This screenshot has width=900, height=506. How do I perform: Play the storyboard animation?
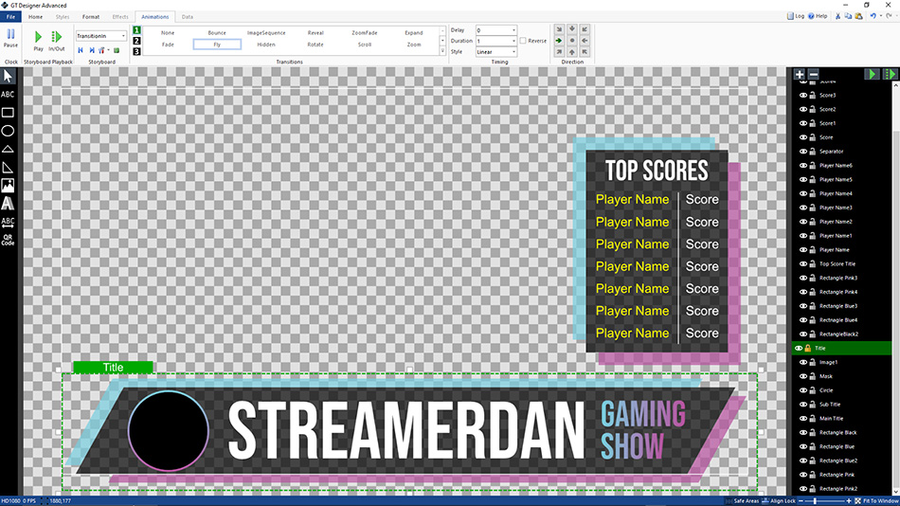click(38, 39)
